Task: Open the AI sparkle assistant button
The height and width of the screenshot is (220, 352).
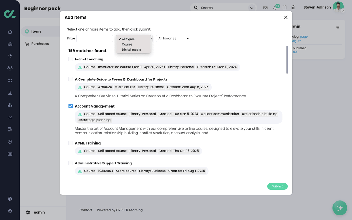Action: pos(340,208)
